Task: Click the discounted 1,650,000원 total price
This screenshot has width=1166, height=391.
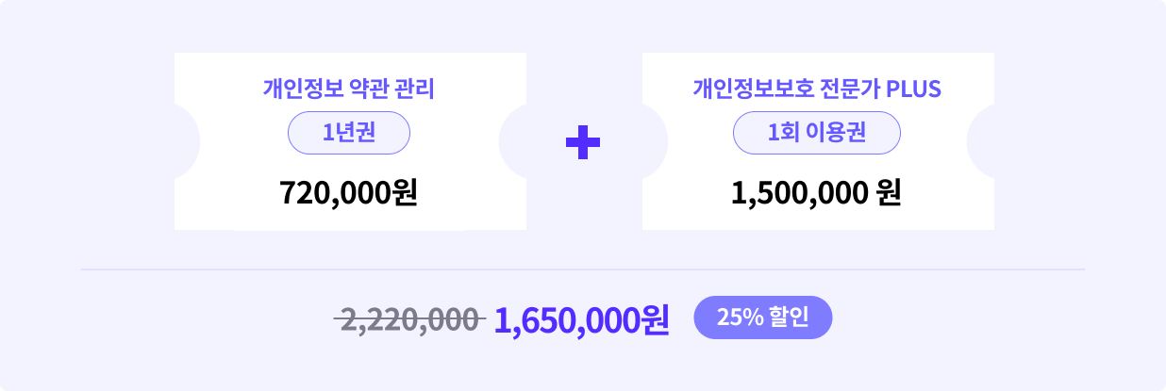Action: pos(581,320)
